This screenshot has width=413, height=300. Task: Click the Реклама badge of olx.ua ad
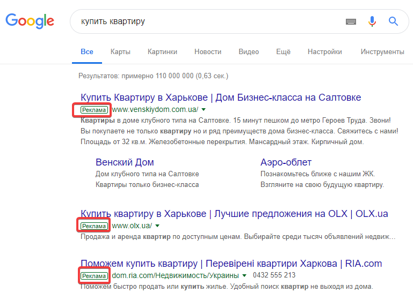click(94, 226)
